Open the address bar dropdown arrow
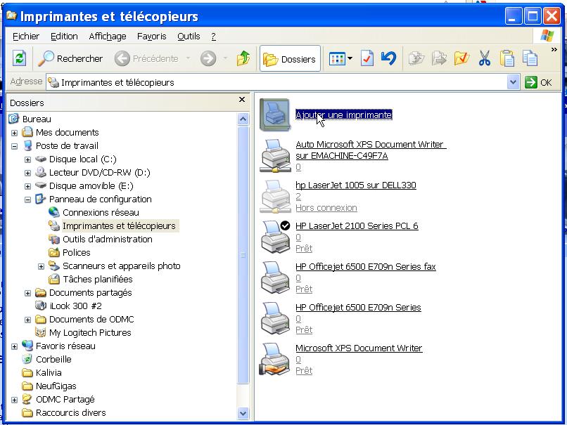This screenshot has height=425, width=567. pyautogui.click(x=513, y=82)
